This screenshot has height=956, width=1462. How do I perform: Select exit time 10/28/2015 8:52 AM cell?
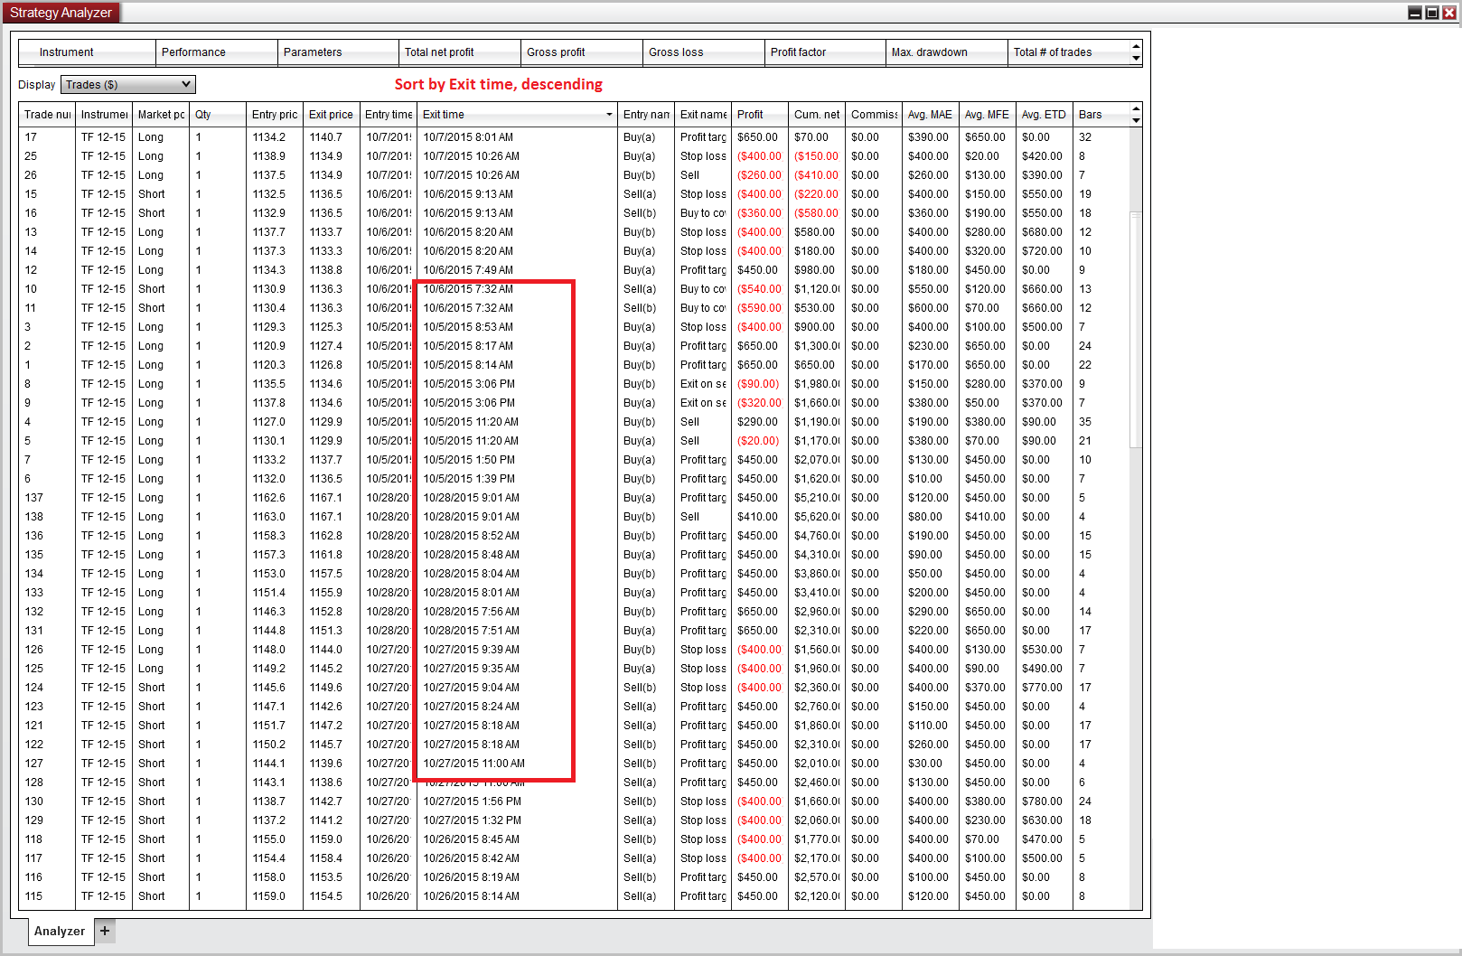517,536
